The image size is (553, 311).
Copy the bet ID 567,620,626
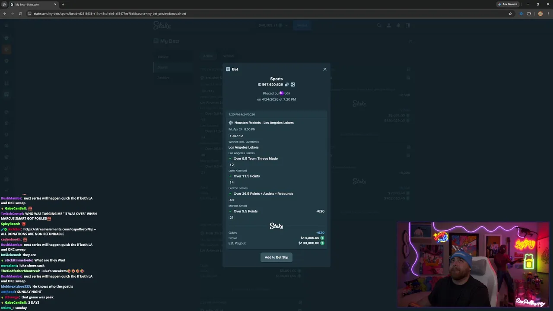pyautogui.click(x=286, y=85)
